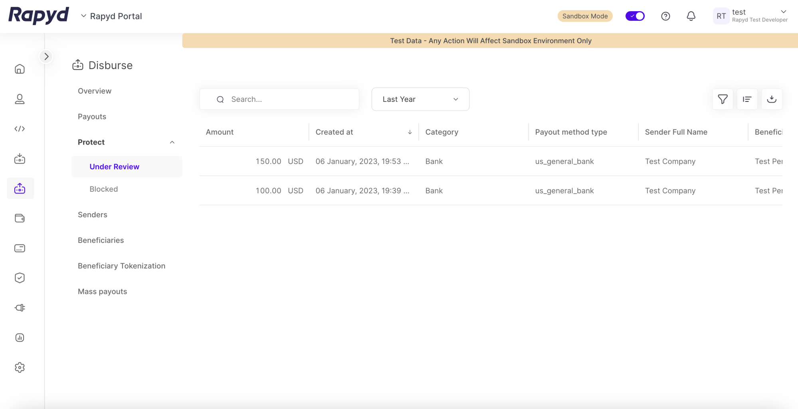Open the settings gear in sidebar

coord(20,367)
